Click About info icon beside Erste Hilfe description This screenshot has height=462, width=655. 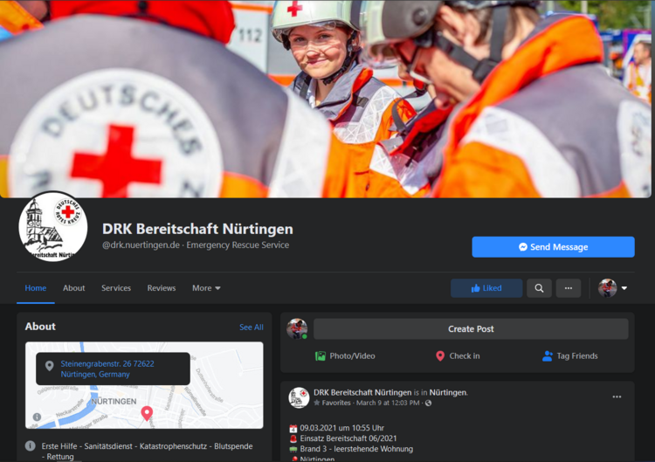click(x=30, y=445)
